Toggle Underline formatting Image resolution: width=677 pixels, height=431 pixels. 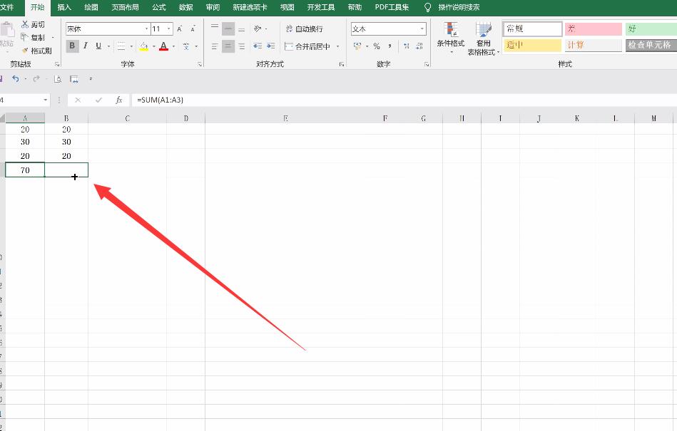(98, 46)
